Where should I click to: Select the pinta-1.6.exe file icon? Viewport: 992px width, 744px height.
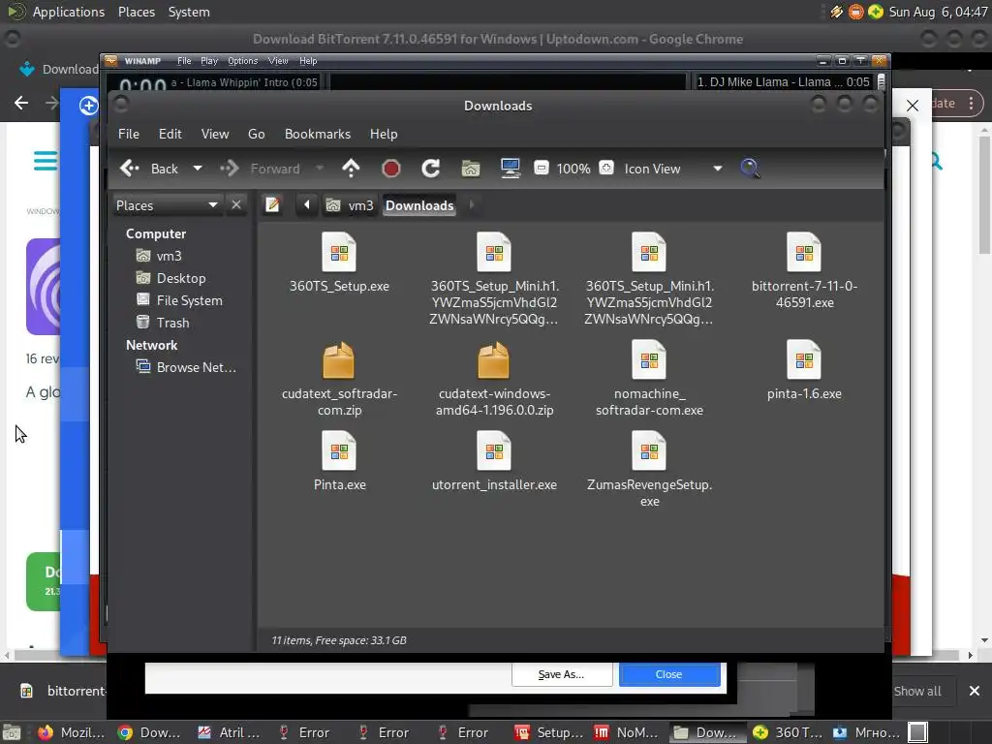pyautogui.click(x=804, y=359)
